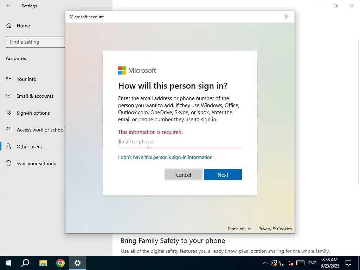Click "How will this person sign in?" heading

173,86
